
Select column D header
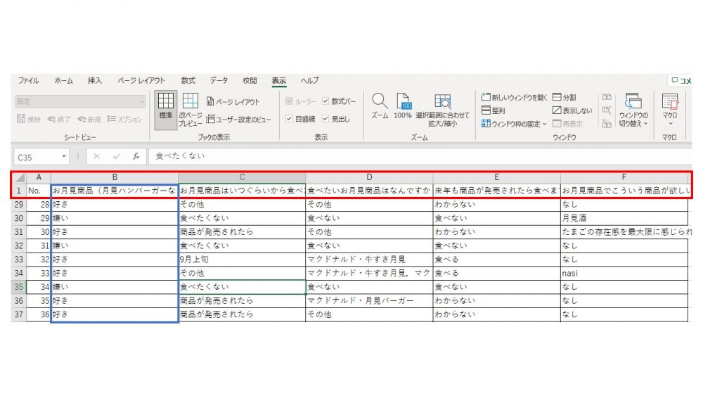tap(370, 177)
